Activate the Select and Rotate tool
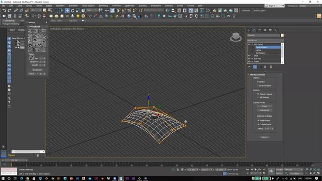The image size is (322, 181). coord(72,11)
